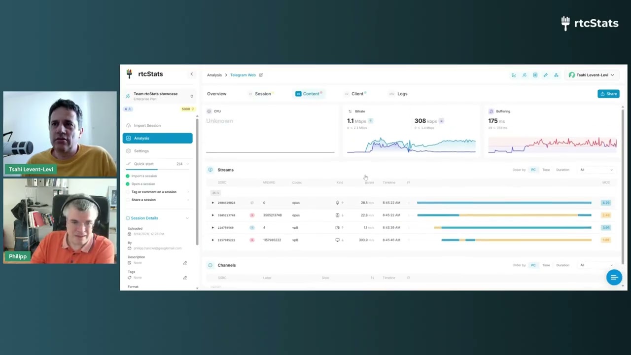Open the round blue chat button
The image size is (631, 355).
tap(614, 278)
